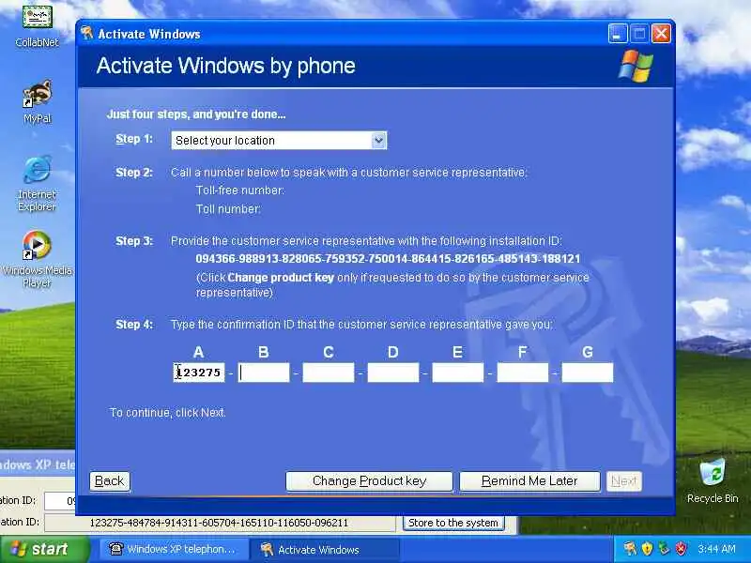Focus confirmation ID field E
Screen dimensions: 751x563
tap(458, 373)
